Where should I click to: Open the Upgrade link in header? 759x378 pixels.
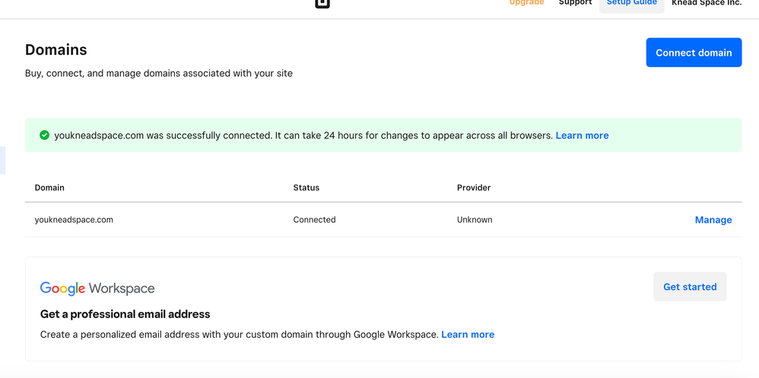click(x=526, y=3)
